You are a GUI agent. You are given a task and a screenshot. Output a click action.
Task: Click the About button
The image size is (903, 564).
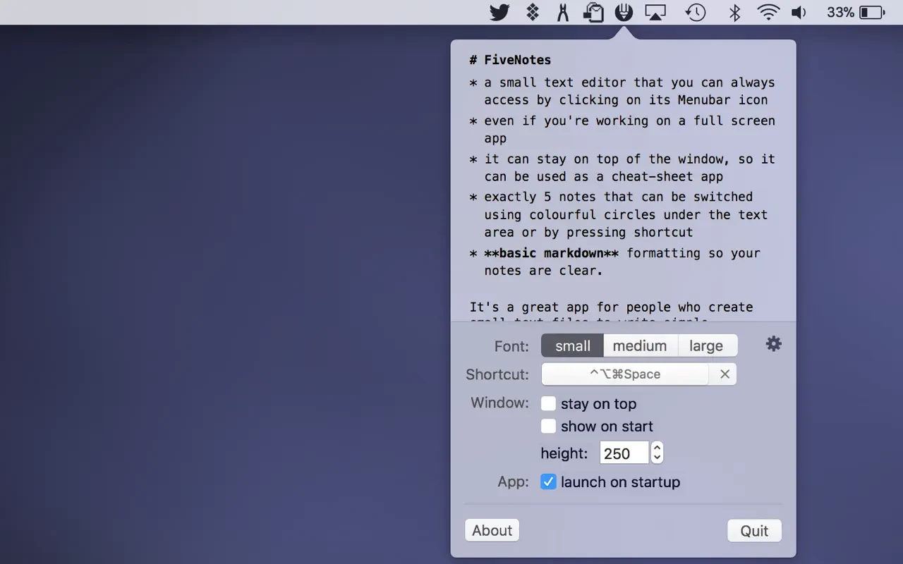(x=492, y=531)
